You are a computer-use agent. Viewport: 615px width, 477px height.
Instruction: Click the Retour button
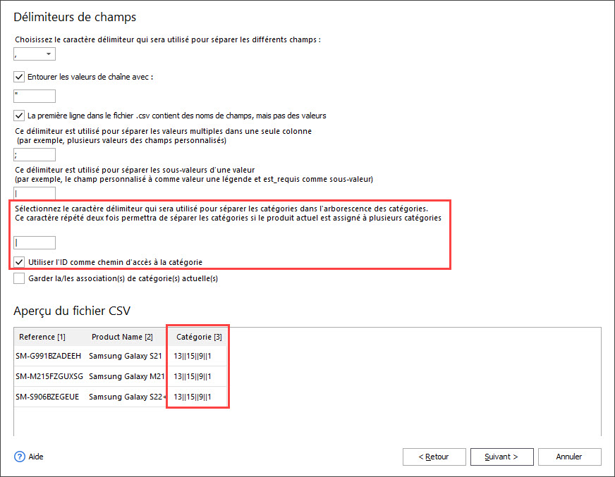(434, 457)
